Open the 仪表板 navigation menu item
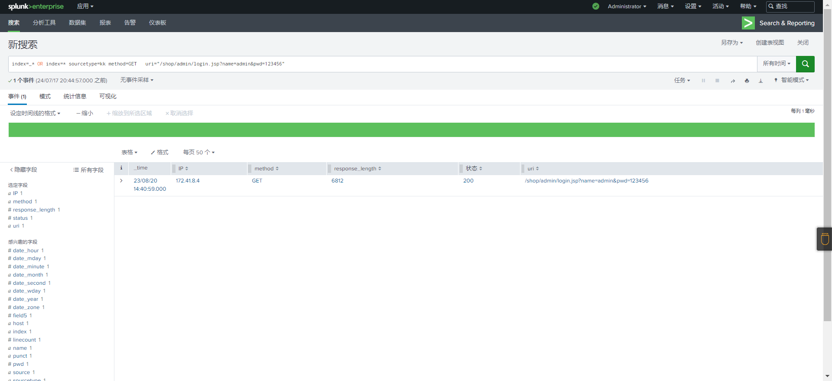This screenshot has height=381, width=832. click(157, 23)
